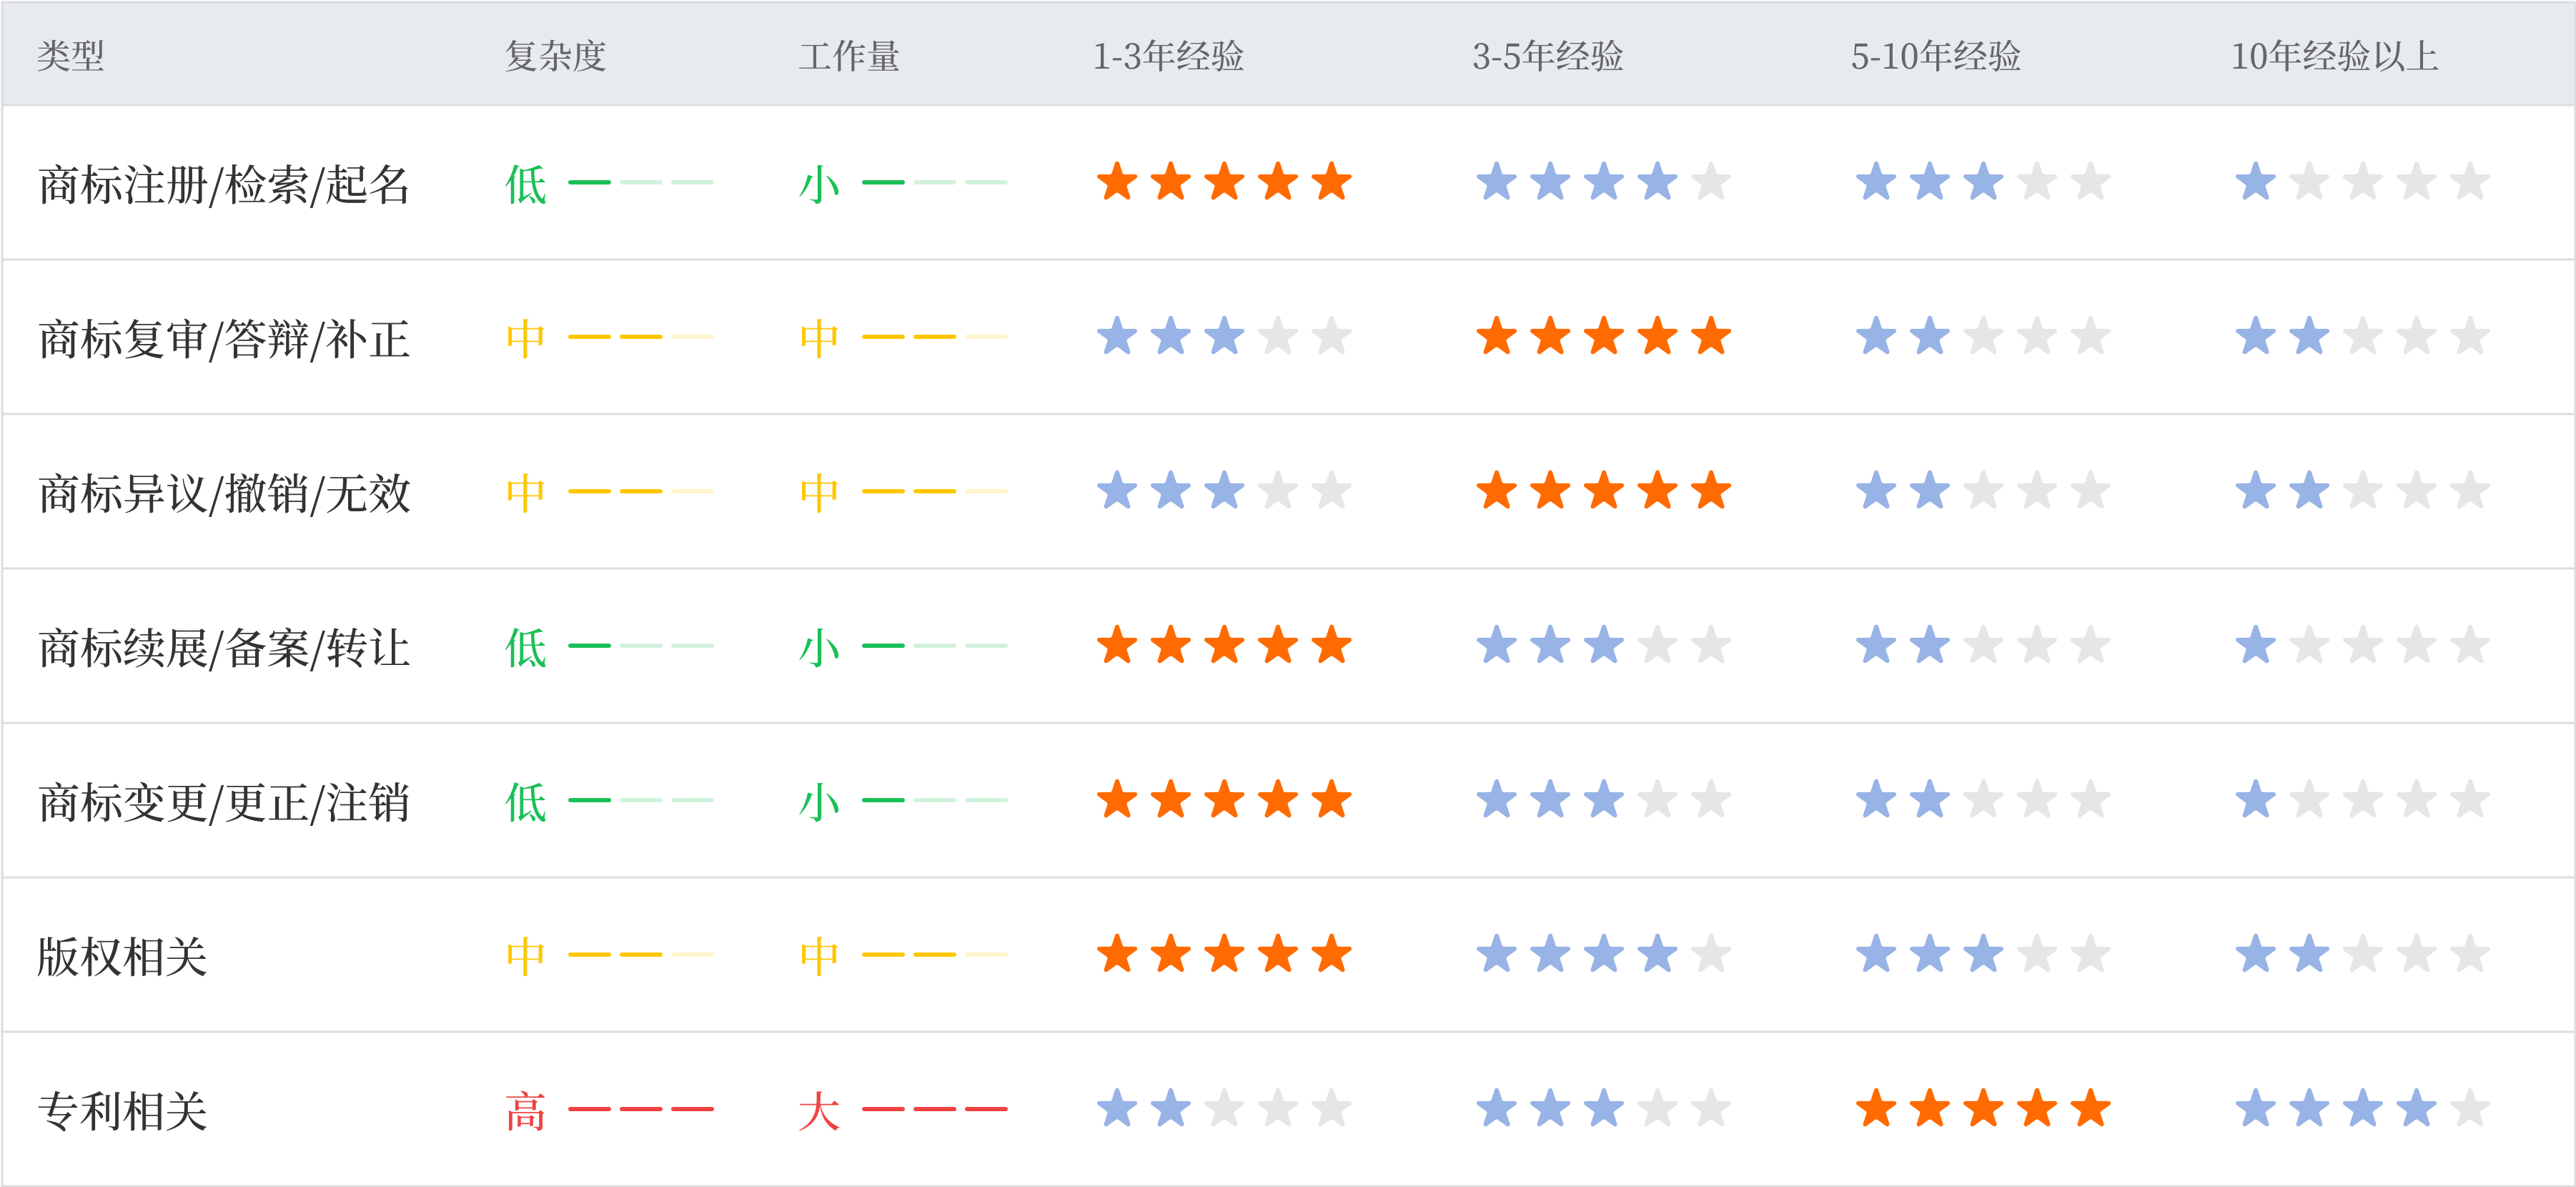
Task: Click third blue star, 3-5年经验, 商标续展/备案/转让 row
Action: [x=1604, y=646]
